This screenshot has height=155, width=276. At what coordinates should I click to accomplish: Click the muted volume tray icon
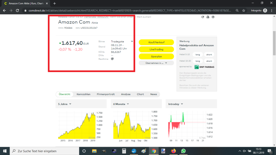(x=244, y=151)
